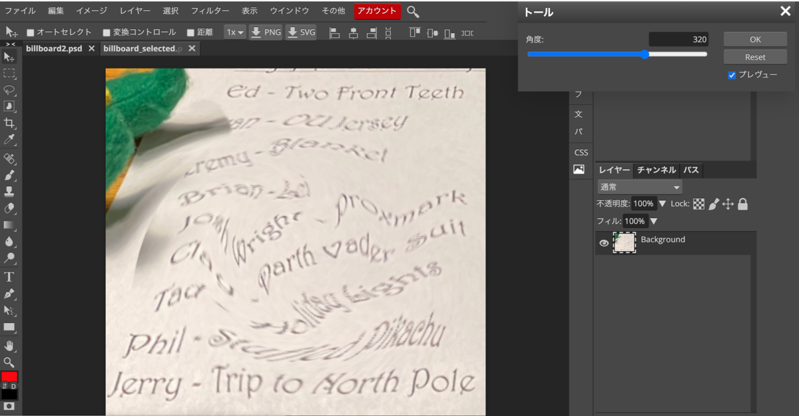Open the CSS side panel button
Screen dimensions: 799x416
click(x=581, y=152)
